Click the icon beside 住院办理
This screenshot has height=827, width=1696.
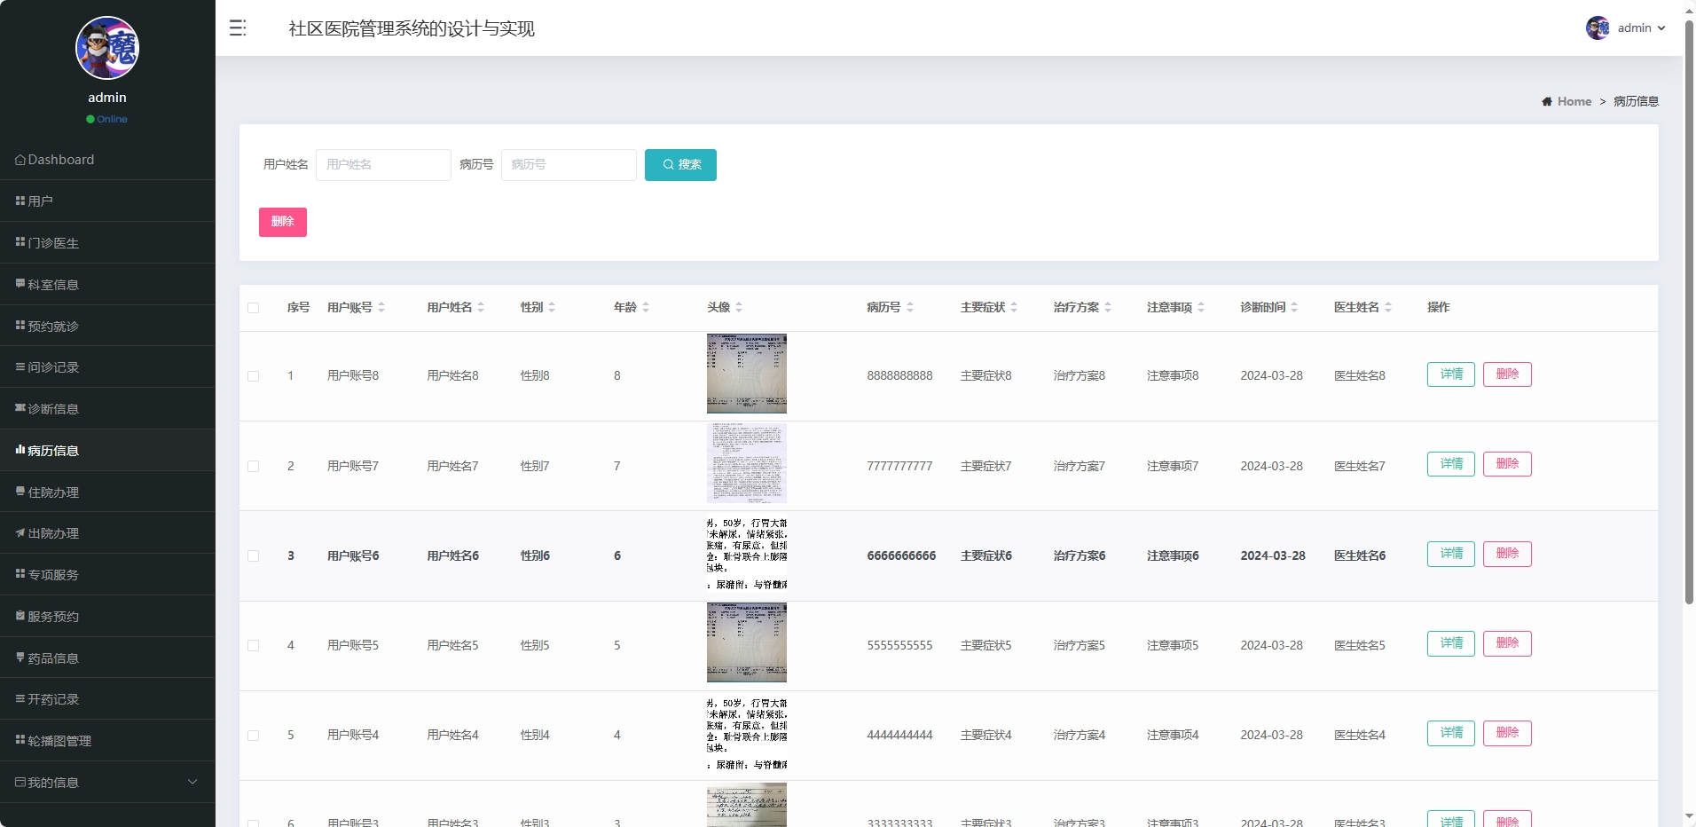(20, 492)
